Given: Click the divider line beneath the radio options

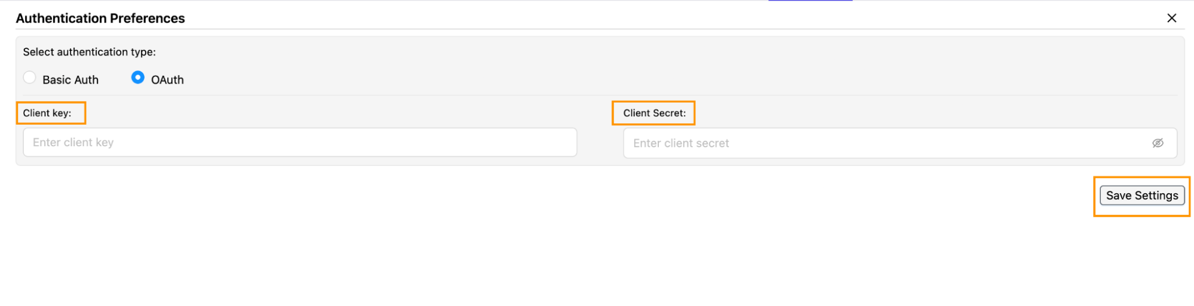Looking at the screenshot, I should pyautogui.click(x=600, y=95).
